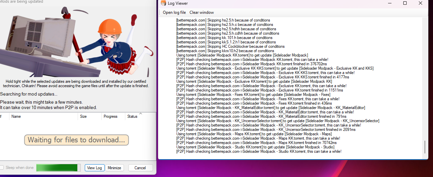The height and width of the screenshot is (177, 433).
Task: Sort list by Status column header
Action: [x=140, y=116]
